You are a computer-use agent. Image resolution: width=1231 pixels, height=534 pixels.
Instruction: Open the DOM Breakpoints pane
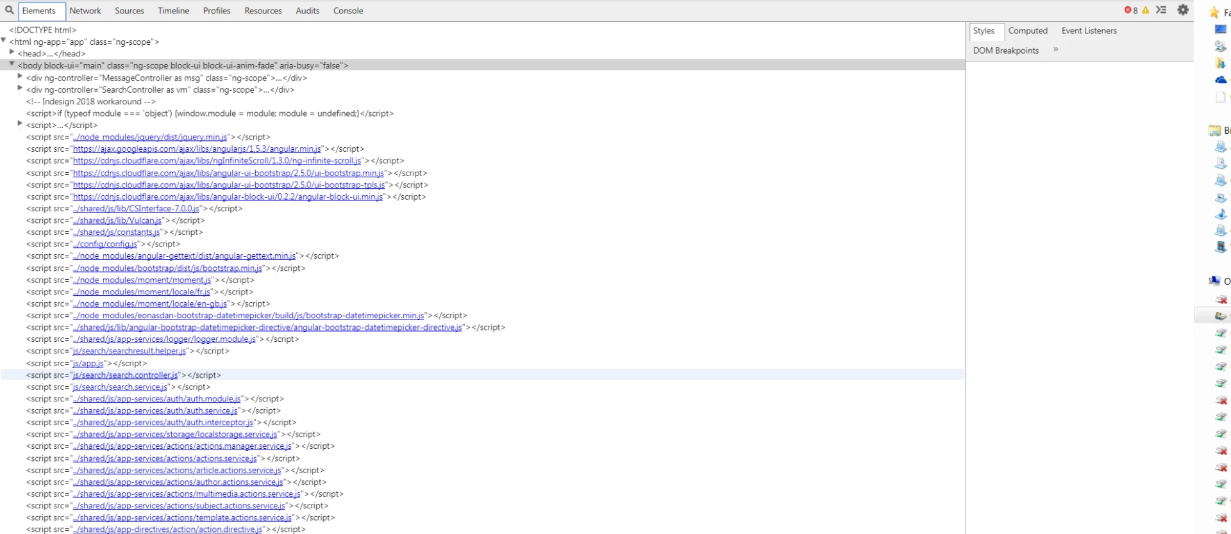point(1006,51)
